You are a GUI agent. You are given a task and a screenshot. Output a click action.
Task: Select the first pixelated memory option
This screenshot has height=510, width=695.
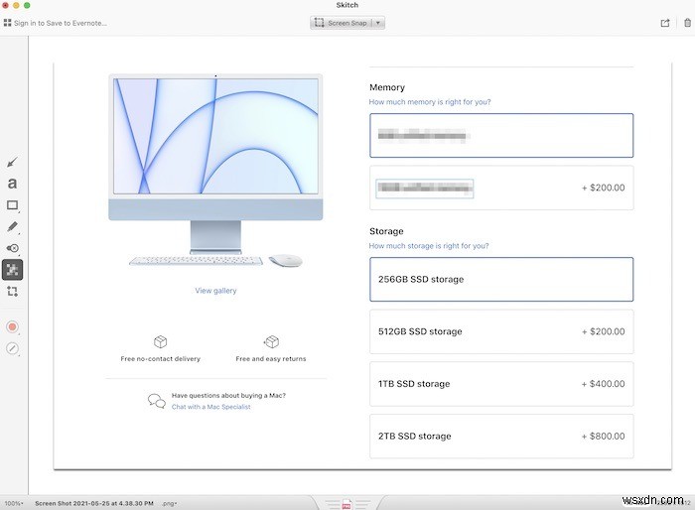[x=501, y=135]
